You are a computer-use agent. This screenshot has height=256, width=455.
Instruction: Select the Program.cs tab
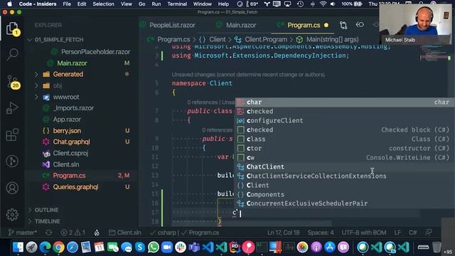click(304, 26)
